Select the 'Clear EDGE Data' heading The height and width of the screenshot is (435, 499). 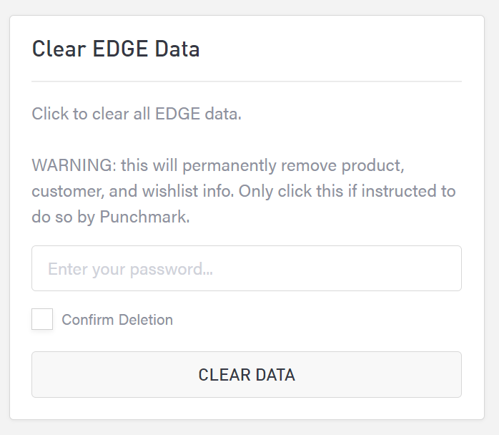[x=116, y=49]
